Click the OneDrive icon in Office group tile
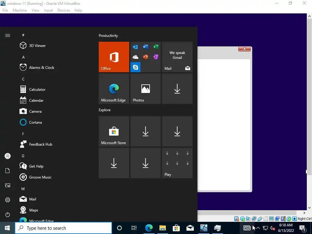312x234 pixels. [135, 57]
